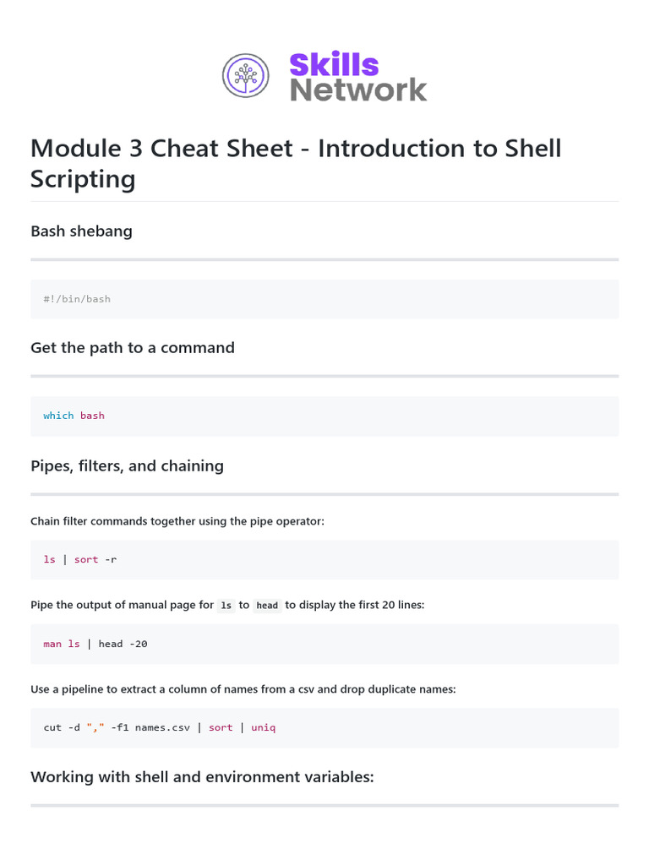Click the word "which" in the code block
649x865 pixels.
tap(58, 416)
